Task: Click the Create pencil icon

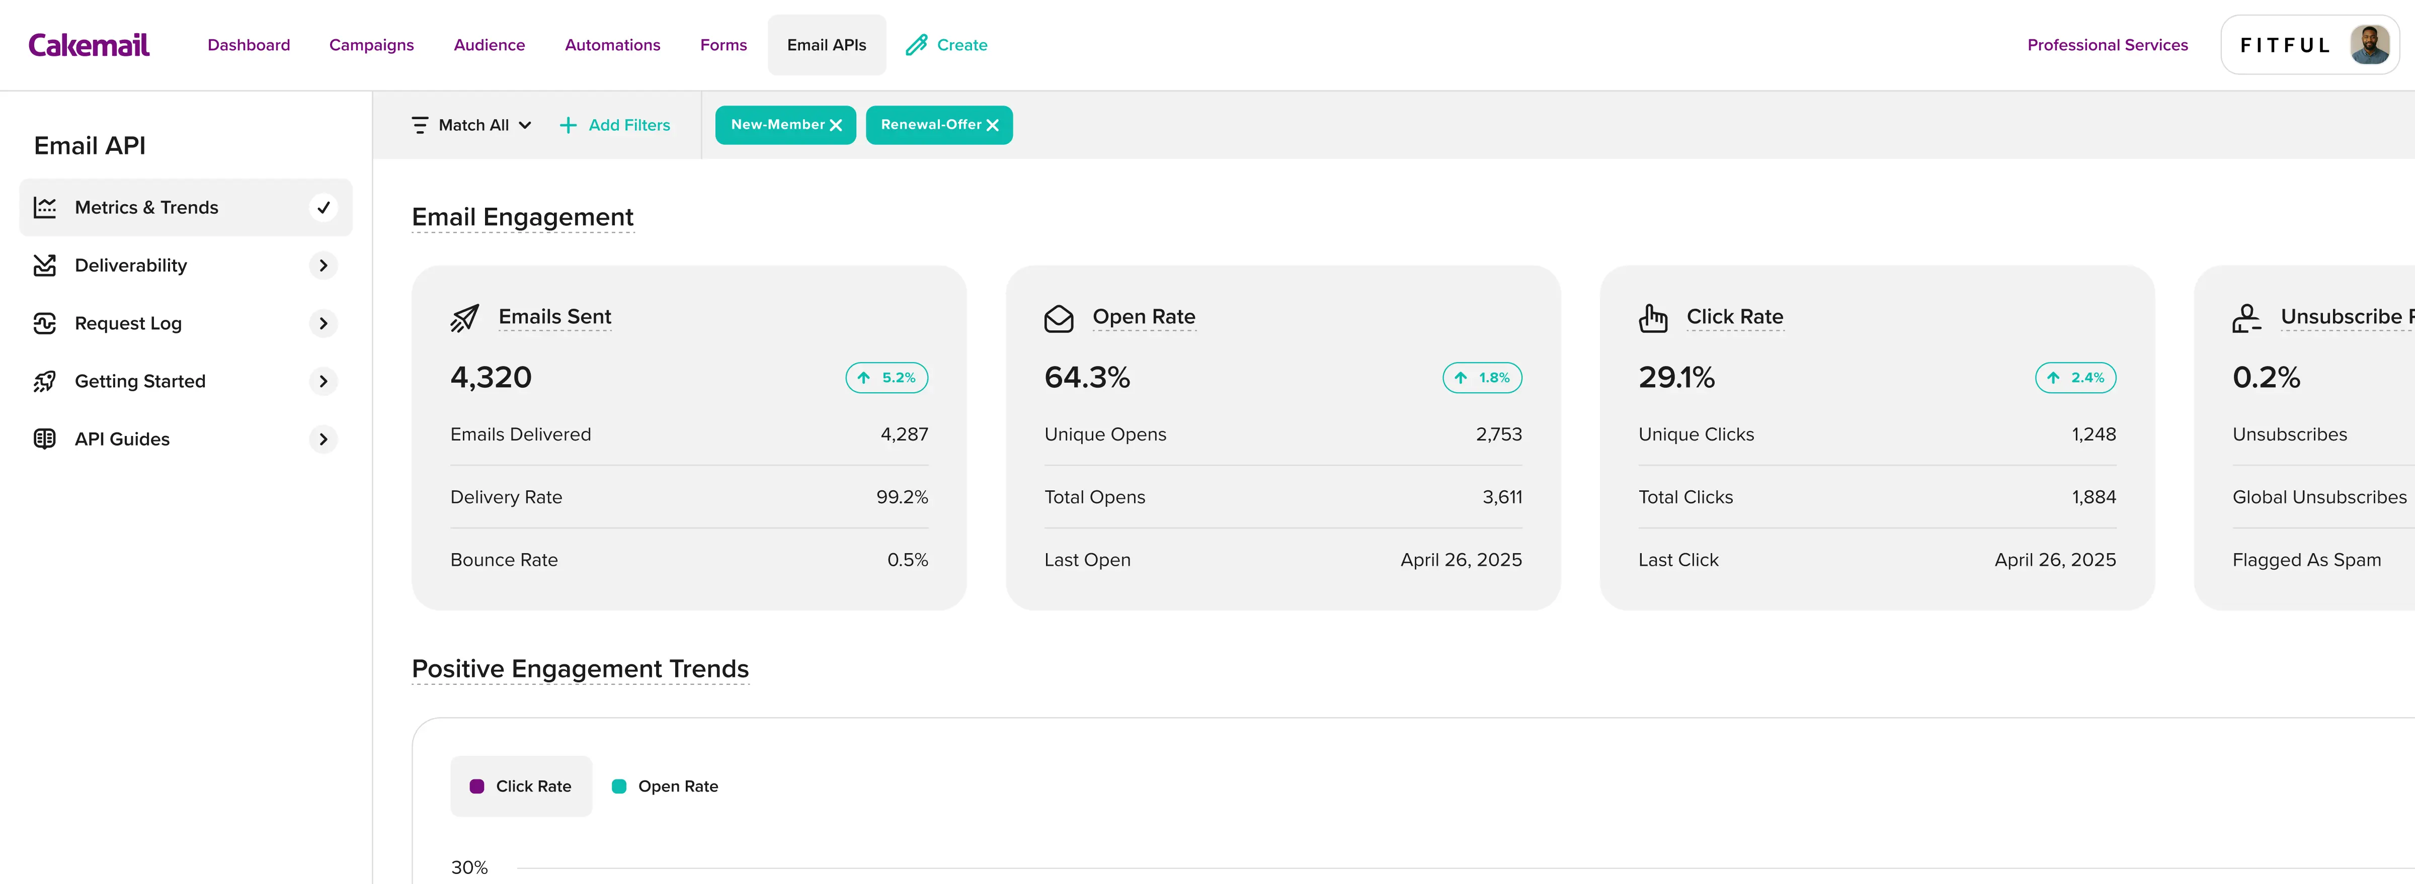Action: (916, 45)
